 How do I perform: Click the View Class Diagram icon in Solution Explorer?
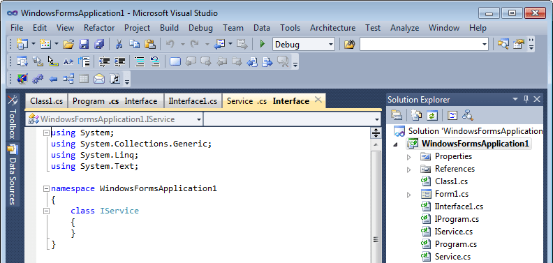468,115
